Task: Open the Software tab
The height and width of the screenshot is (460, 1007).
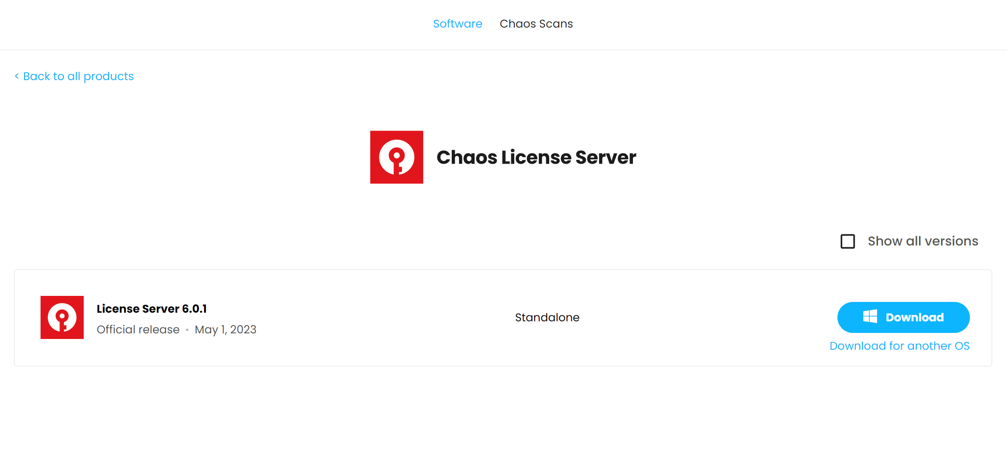Action: [457, 24]
